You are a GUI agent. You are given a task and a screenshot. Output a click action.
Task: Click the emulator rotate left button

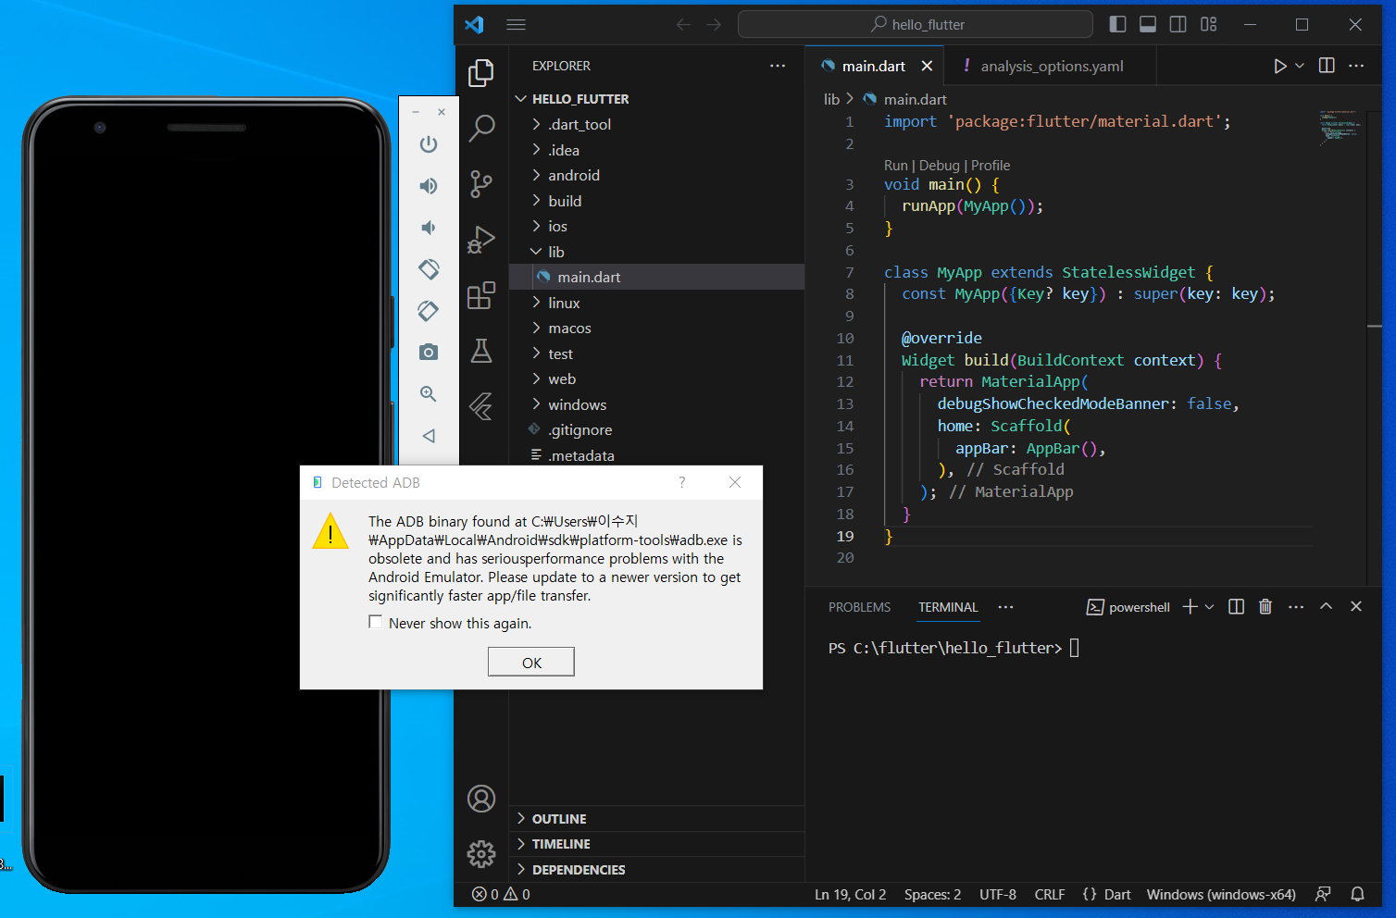(x=429, y=269)
